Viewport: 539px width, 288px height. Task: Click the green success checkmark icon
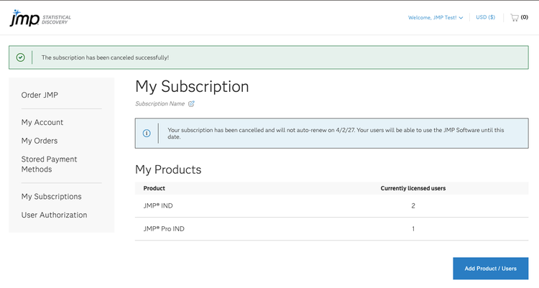pyautogui.click(x=21, y=57)
